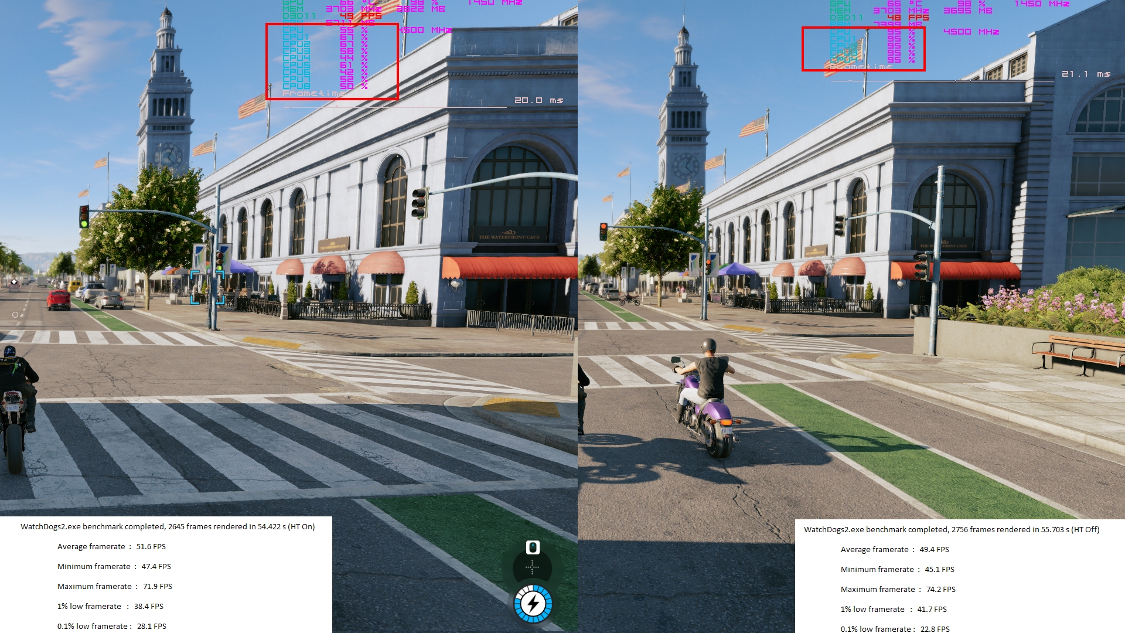Click the lightning bolt battery gauge icon
Viewport: 1125px width, 633px height.
(x=533, y=604)
